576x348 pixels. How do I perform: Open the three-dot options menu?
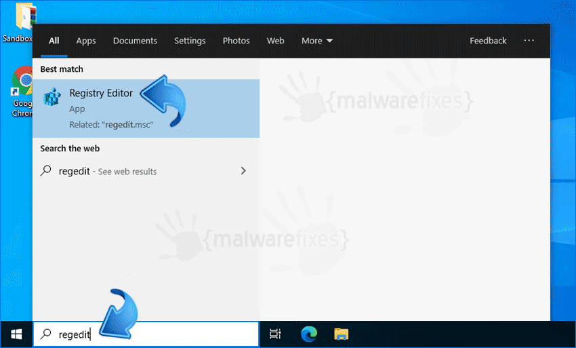(x=529, y=41)
